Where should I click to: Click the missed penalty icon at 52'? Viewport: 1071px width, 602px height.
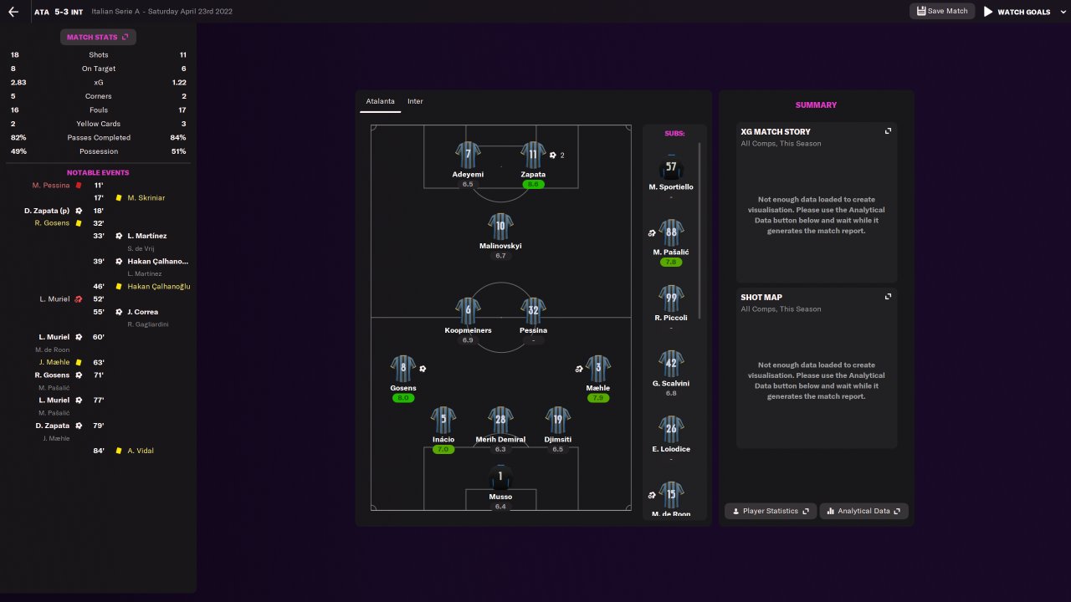78,299
